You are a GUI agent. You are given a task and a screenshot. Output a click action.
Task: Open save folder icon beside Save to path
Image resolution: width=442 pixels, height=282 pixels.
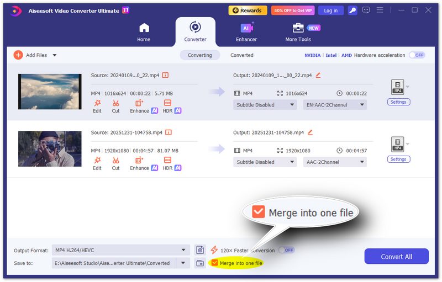click(200, 263)
